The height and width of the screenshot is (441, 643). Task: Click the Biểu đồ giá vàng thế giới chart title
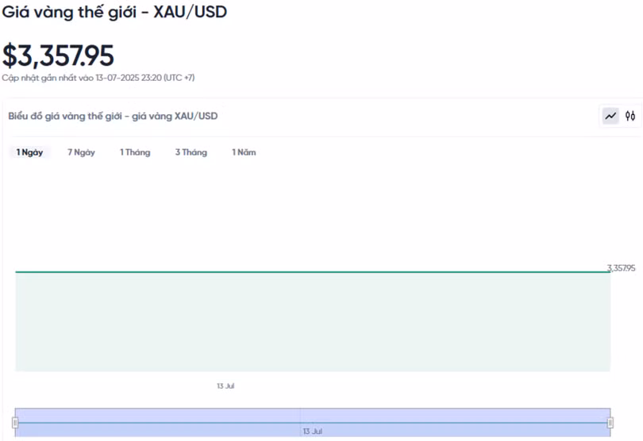tap(113, 116)
